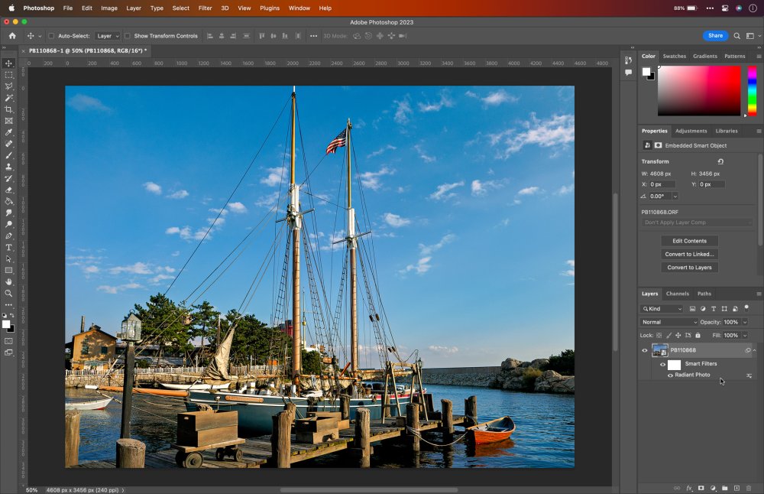Screen dimensions: 764x494
Task: Enable Show Transform Controls checkbox
Action: (128, 36)
